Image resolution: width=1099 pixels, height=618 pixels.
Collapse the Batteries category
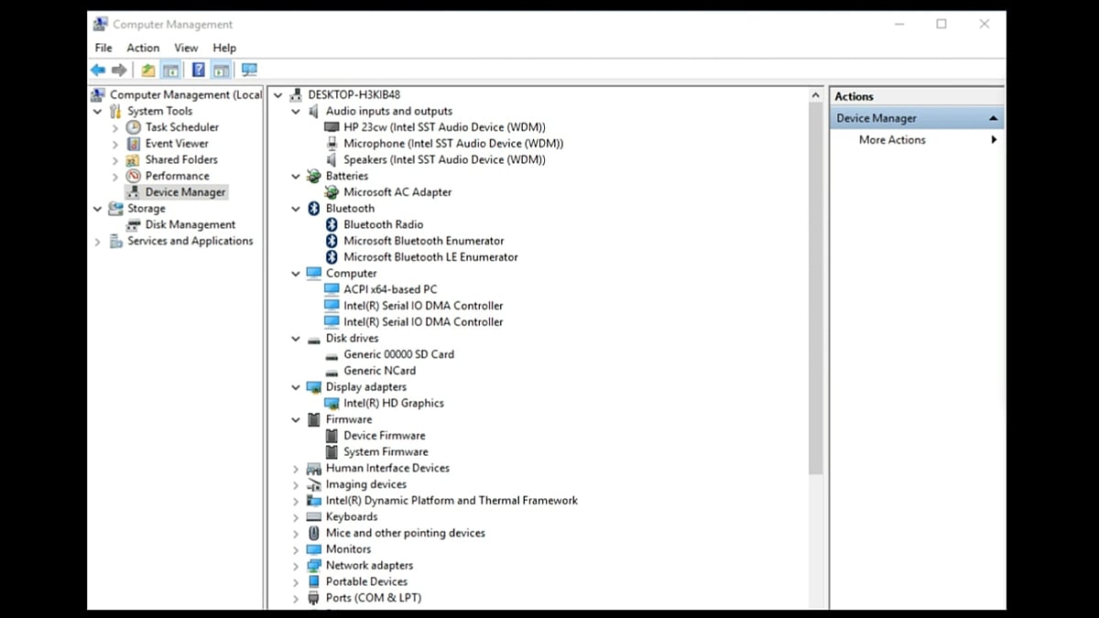point(296,177)
